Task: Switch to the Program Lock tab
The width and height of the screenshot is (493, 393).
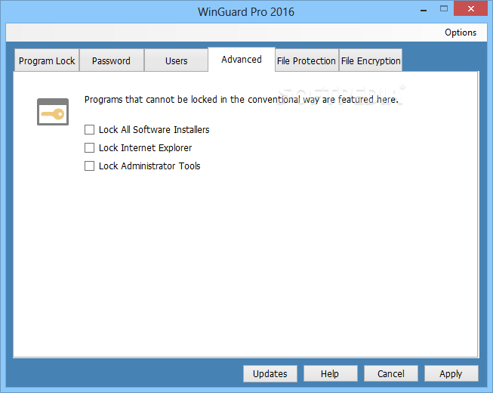Action: coord(47,60)
